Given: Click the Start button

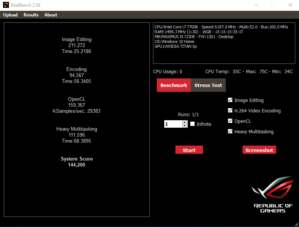Looking at the screenshot, I should (189, 150).
